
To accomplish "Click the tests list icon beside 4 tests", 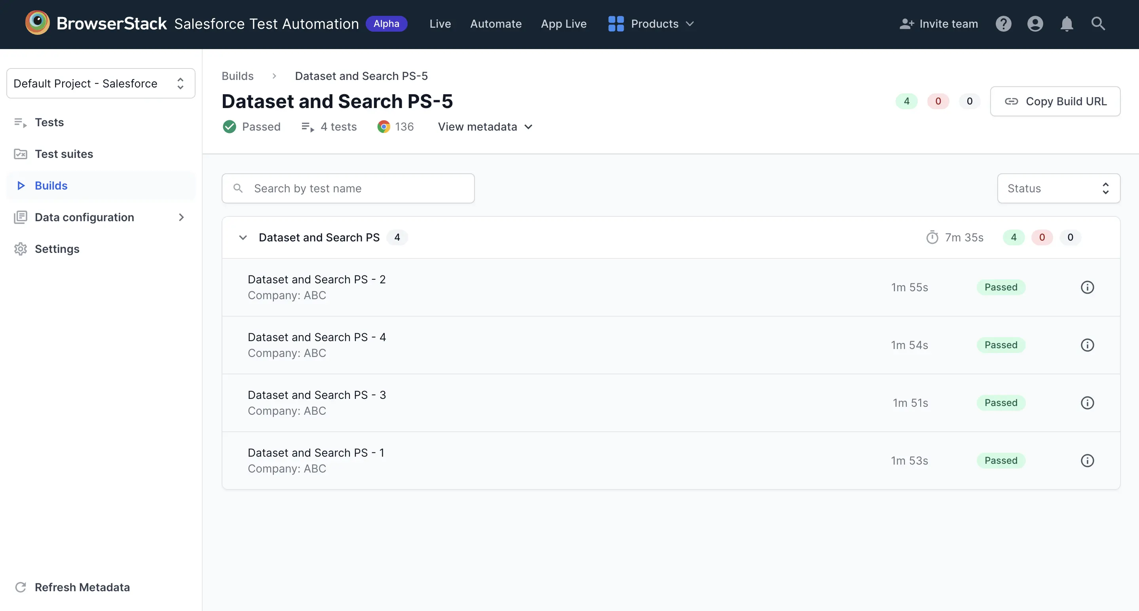I will 308,127.
